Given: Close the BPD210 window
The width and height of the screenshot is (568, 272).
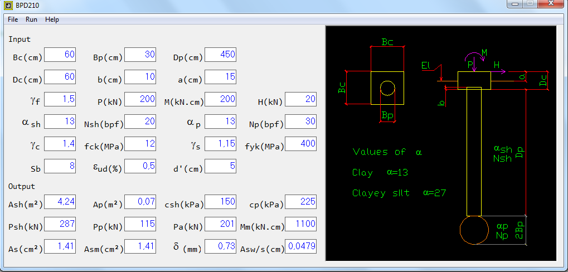Looking at the screenshot, I should [x=551, y=3].
